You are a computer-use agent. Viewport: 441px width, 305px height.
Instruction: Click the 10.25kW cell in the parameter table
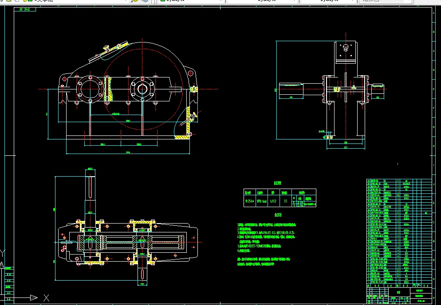(249, 201)
